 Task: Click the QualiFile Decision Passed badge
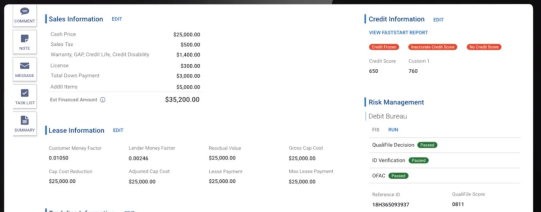coord(427,145)
